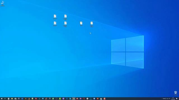This screenshot has width=179, height=100.
Task: Open the Windows Start menu
Action: (x=2, y=99)
